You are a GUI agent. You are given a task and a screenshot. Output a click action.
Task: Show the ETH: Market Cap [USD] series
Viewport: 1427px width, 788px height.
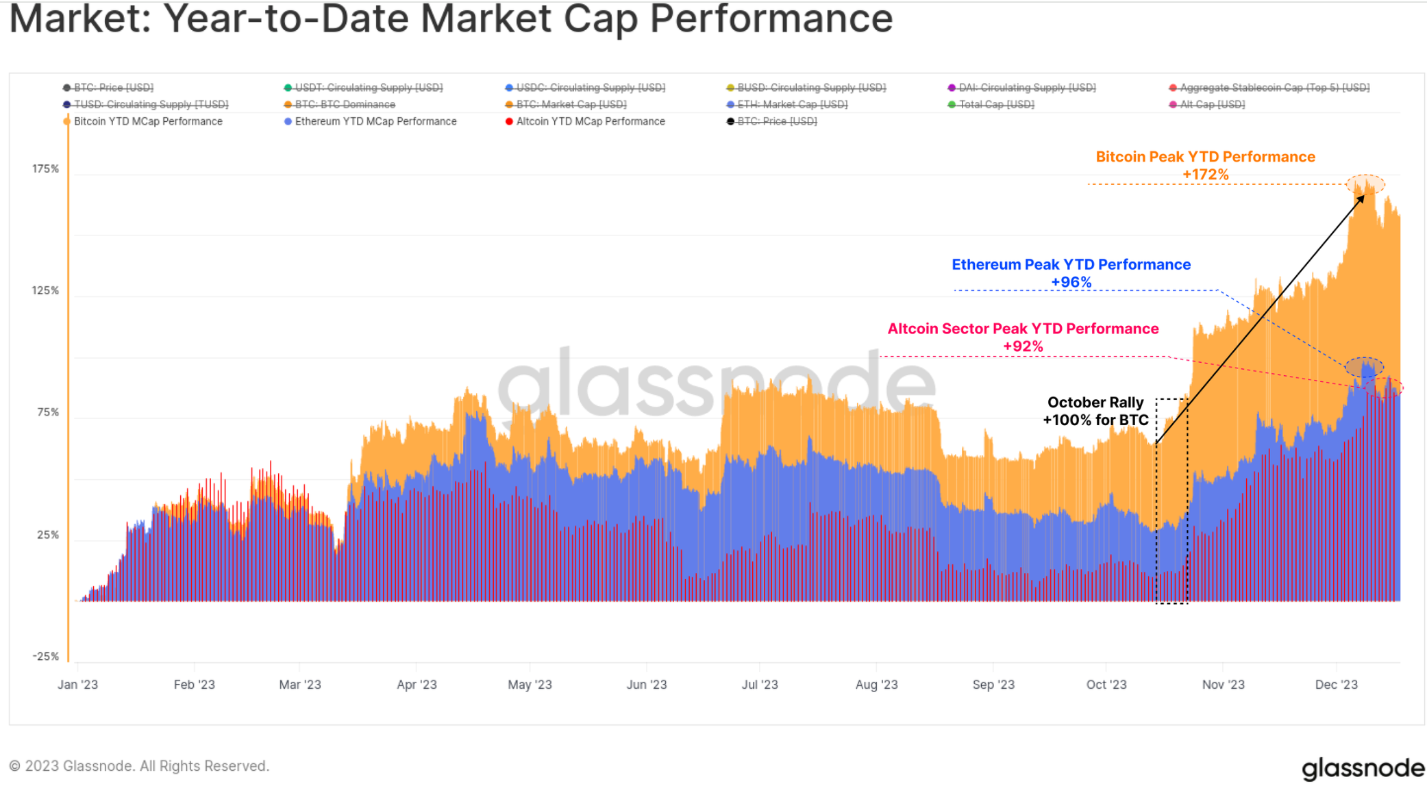click(x=792, y=105)
